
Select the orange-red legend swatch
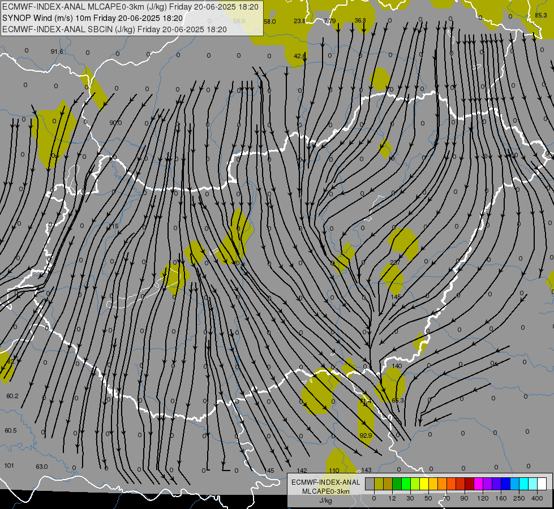pyautogui.click(x=452, y=484)
